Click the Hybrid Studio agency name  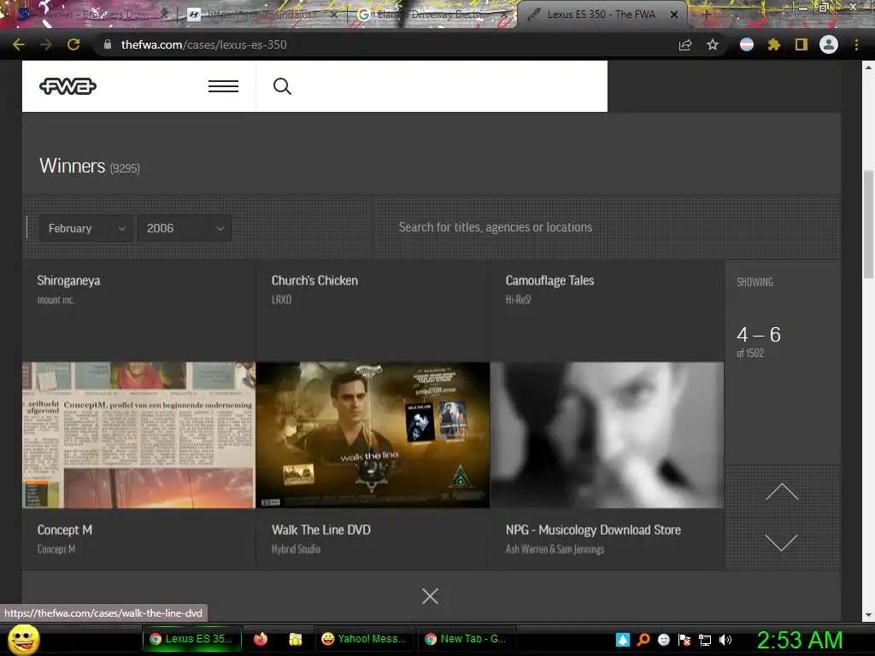(296, 549)
